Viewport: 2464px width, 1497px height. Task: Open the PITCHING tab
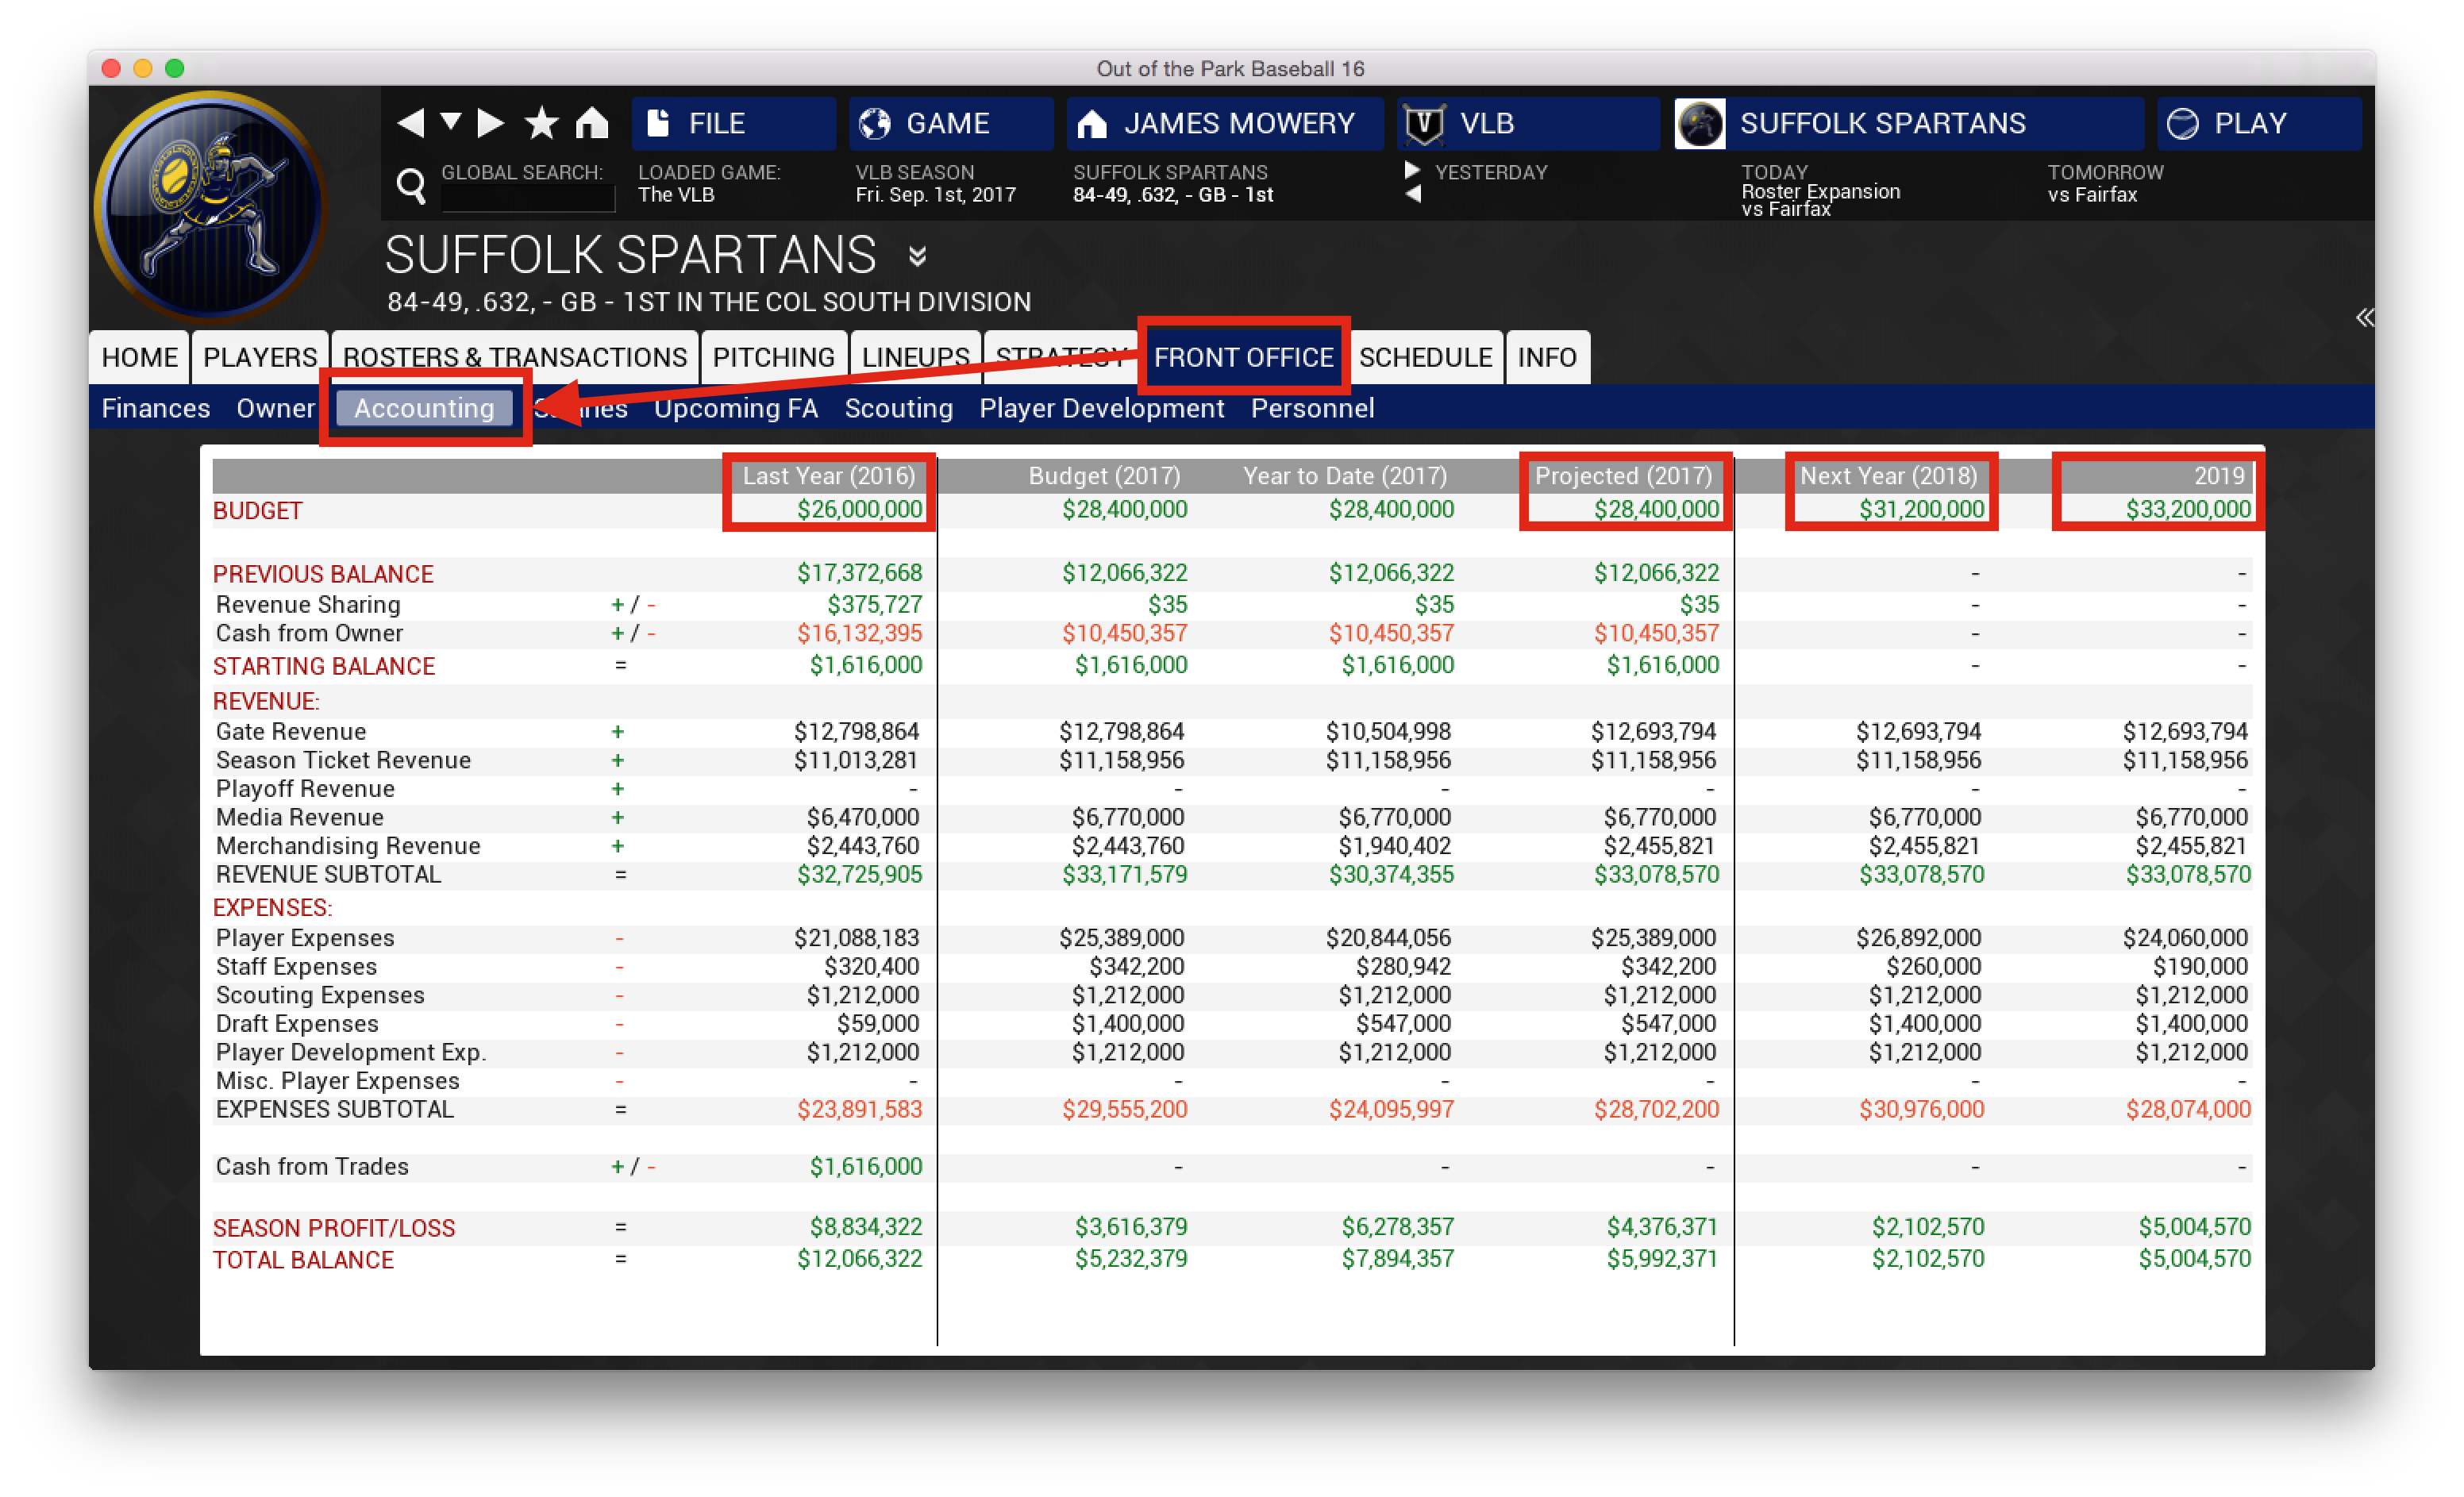pyautogui.click(x=774, y=357)
